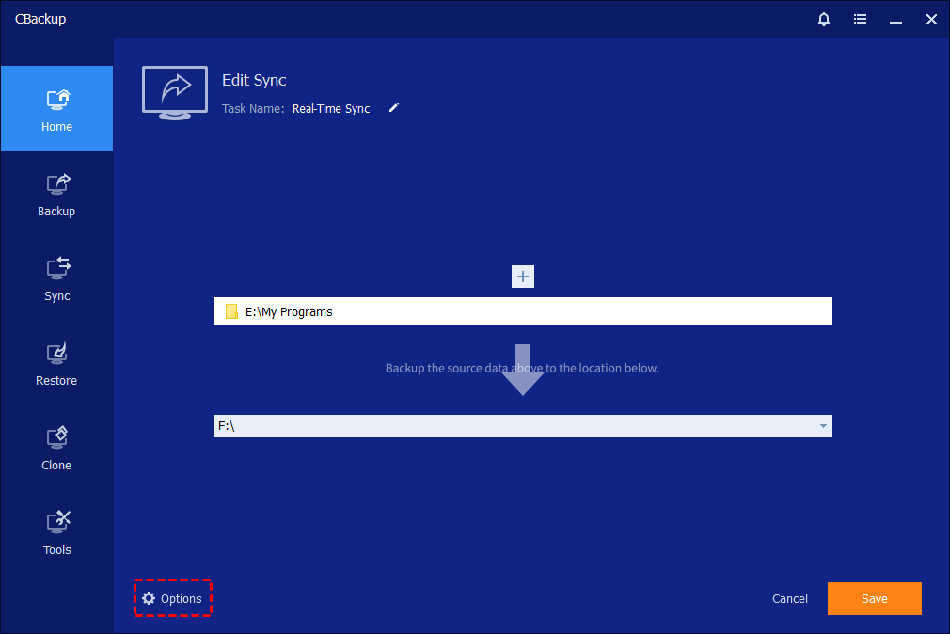Open the list menu in title bar

860,19
